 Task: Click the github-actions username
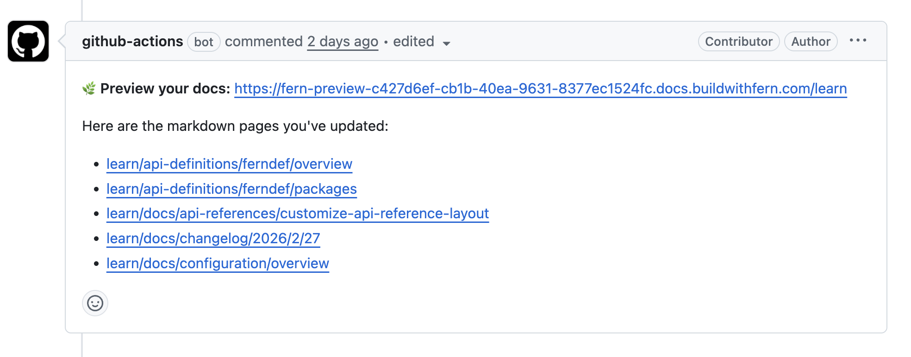(x=132, y=41)
